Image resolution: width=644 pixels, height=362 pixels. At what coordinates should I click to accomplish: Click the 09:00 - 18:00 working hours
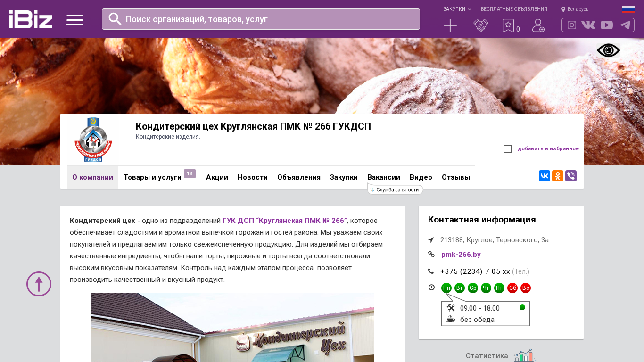[480, 308]
